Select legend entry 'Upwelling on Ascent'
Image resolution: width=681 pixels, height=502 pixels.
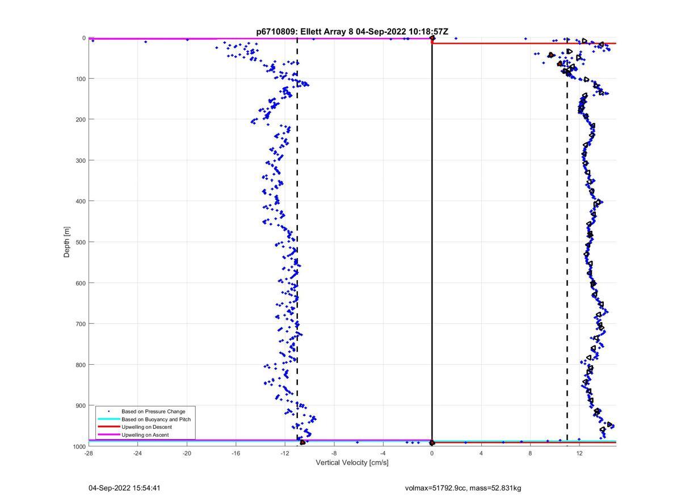(x=145, y=434)
